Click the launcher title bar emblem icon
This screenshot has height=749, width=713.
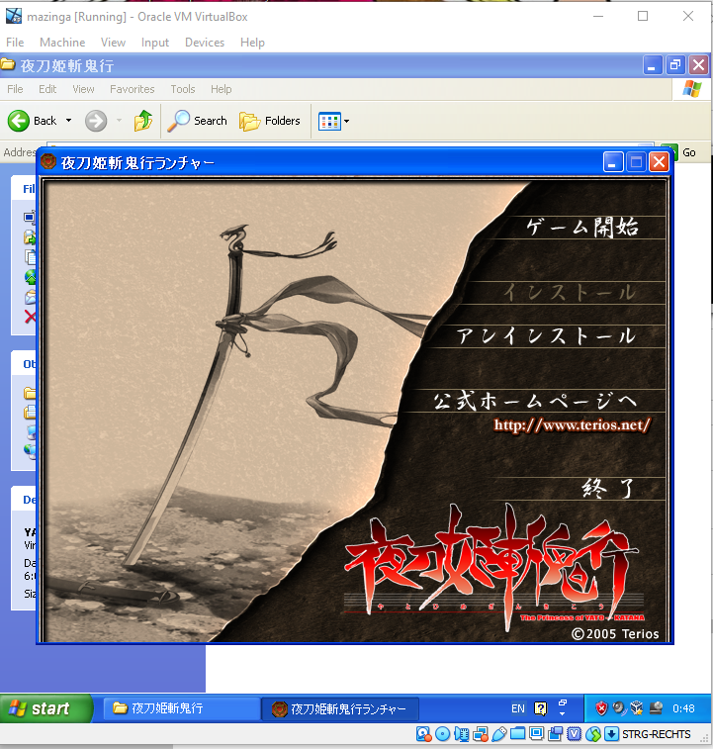click(x=48, y=162)
